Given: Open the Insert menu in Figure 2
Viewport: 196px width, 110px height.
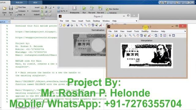Looking at the screenshot, I should pyautogui.click(x=81, y=21).
